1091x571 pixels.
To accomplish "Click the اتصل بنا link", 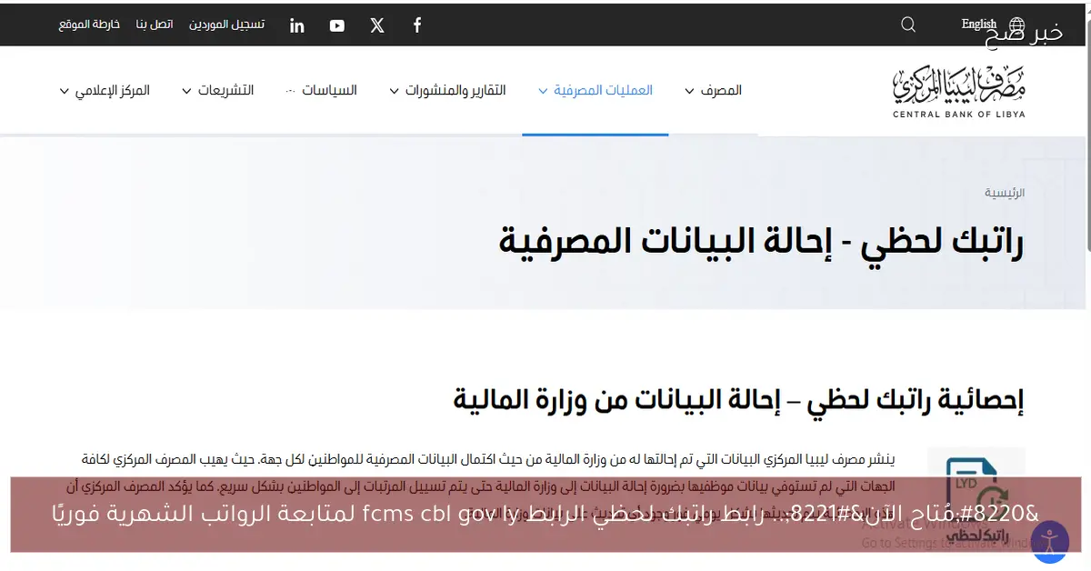I will [155, 25].
